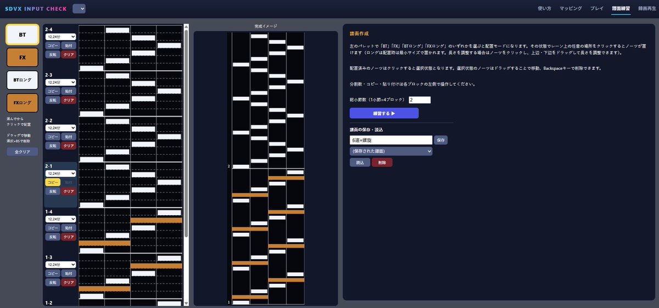Open the dropdown beside the SDVX INPUT CHECK logo
659x308 pixels.
[79, 8]
